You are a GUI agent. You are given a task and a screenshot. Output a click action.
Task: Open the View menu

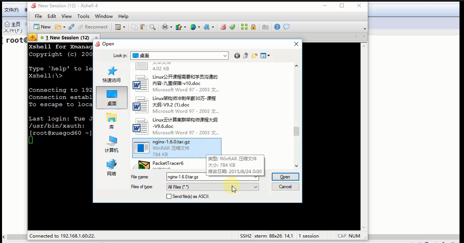point(66,16)
